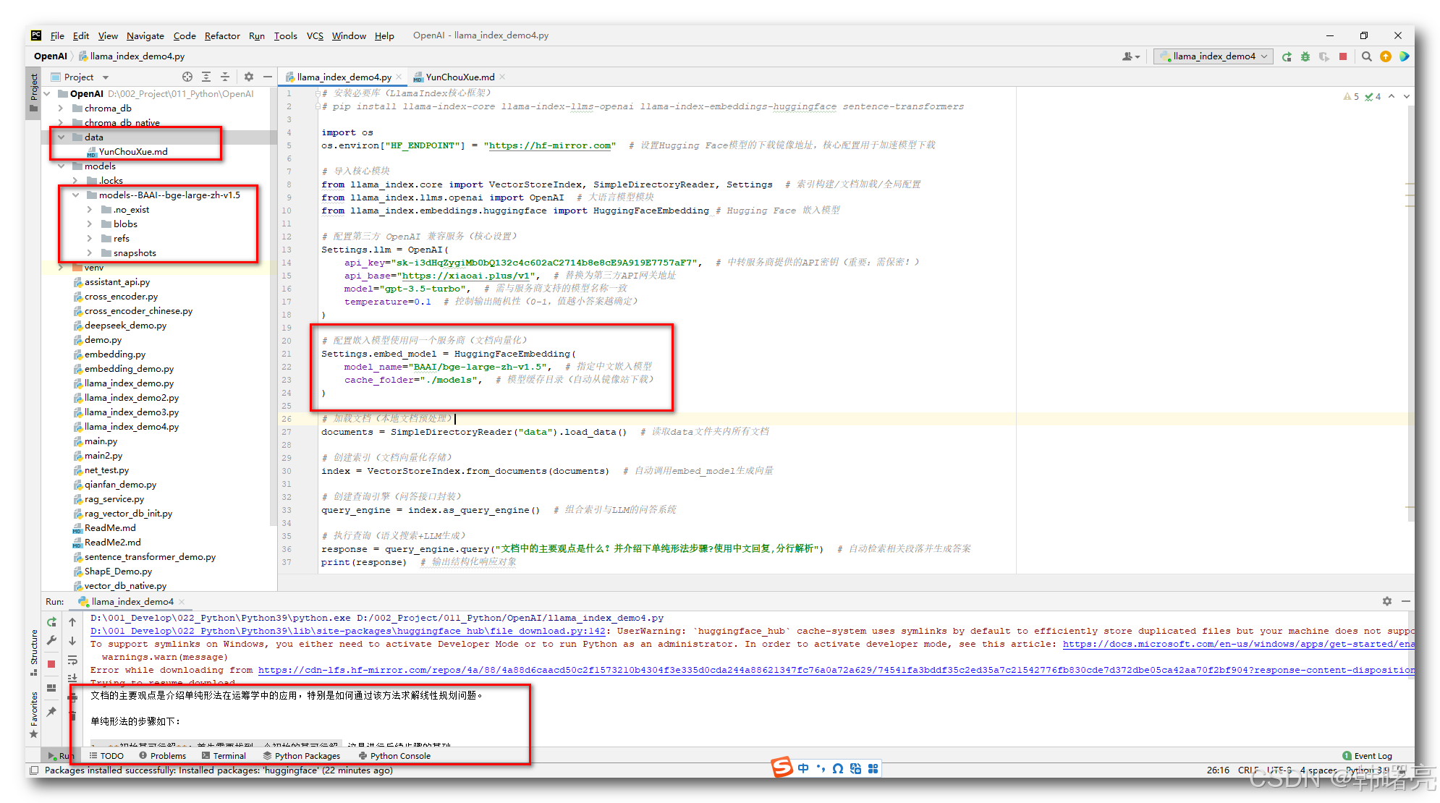
Task: Toggle soft-wrap in Run console
Action: click(72, 660)
